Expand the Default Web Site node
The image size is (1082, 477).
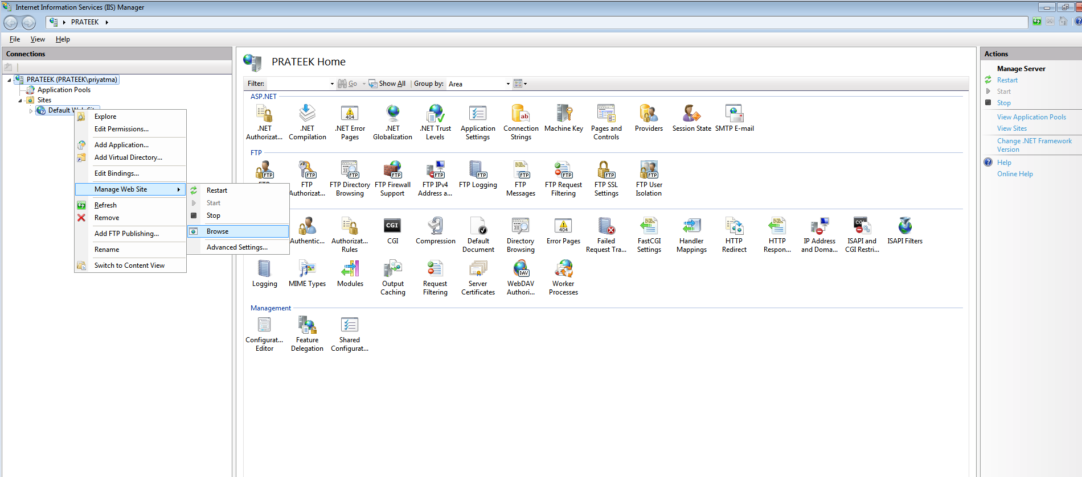[31, 111]
